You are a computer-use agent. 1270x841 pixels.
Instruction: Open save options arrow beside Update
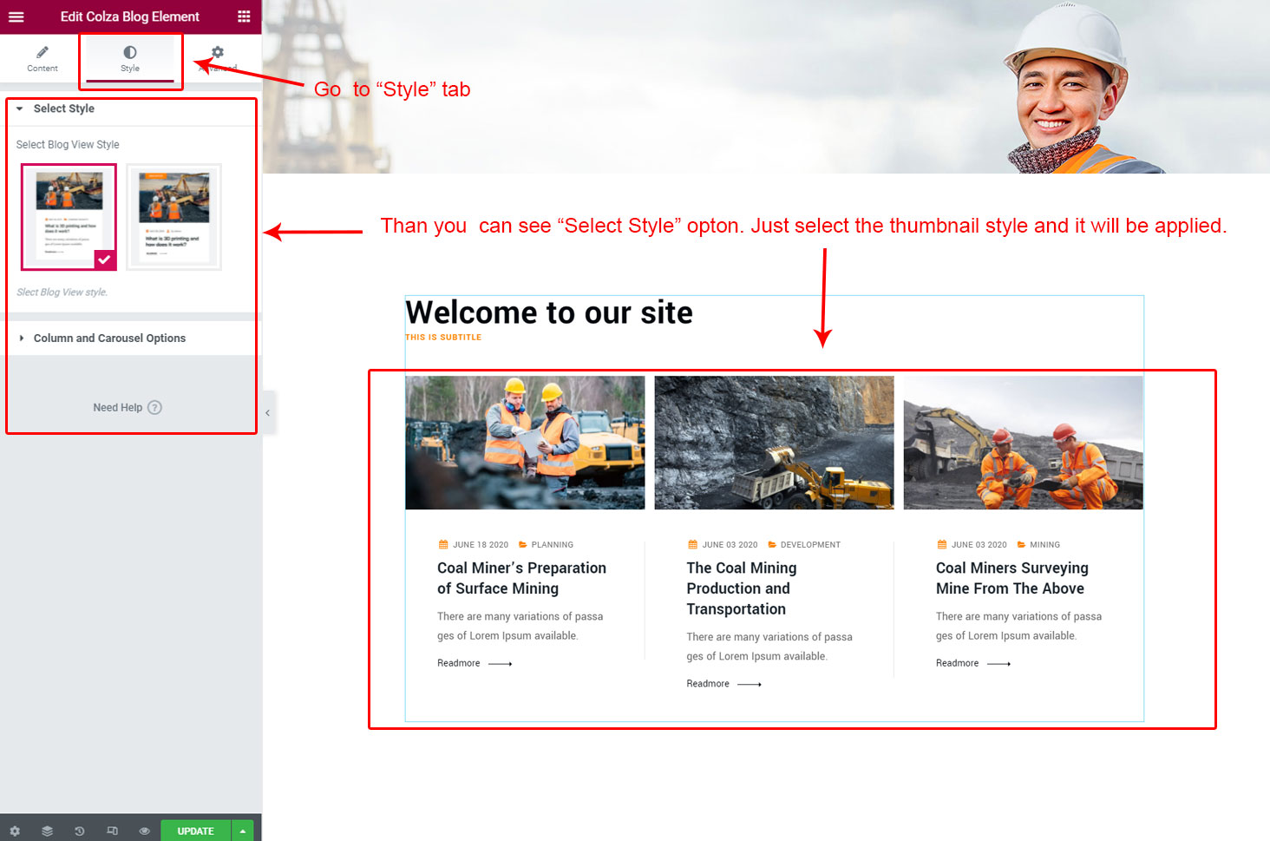click(x=243, y=831)
